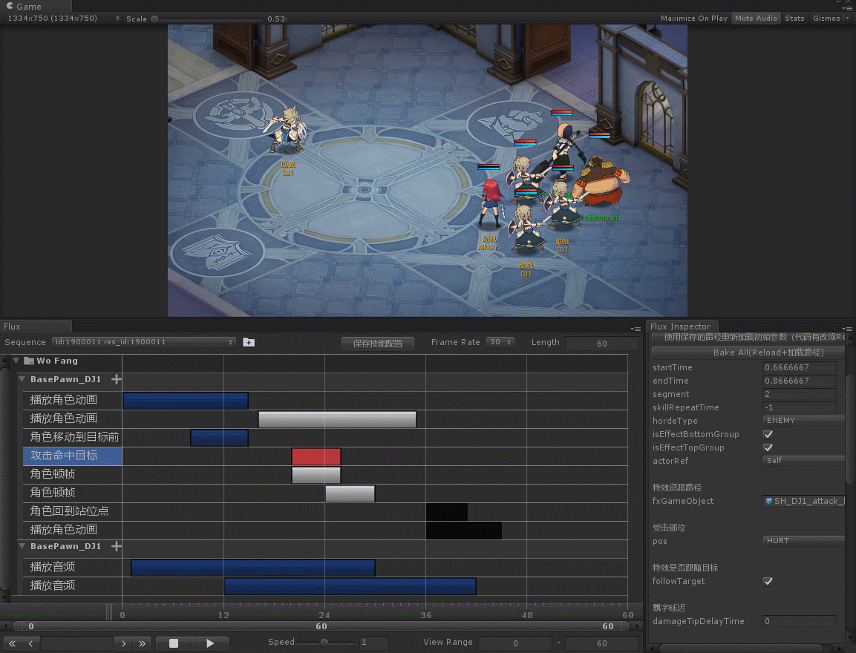Viewport: 856px width, 653px height.
Task: Click the Play button in the Flux timeline
Action: pos(210,643)
